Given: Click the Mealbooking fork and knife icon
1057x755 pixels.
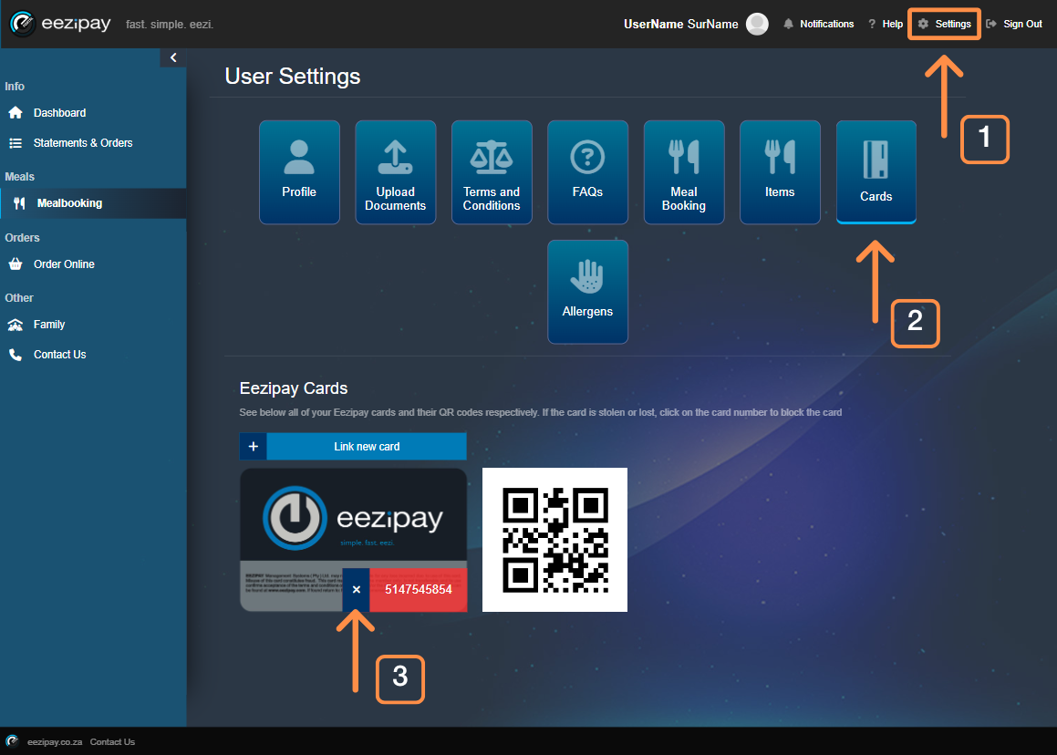Looking at the screenshot, I should click(19, 203).
